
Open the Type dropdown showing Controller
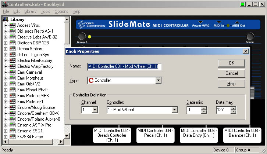(159, 80)
